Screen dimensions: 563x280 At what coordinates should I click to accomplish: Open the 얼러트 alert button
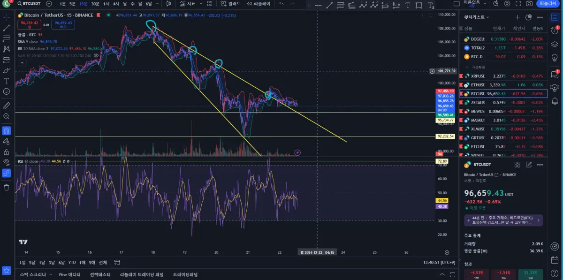point(230,3)
